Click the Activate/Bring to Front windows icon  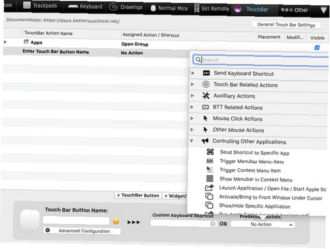pos(209,196)
